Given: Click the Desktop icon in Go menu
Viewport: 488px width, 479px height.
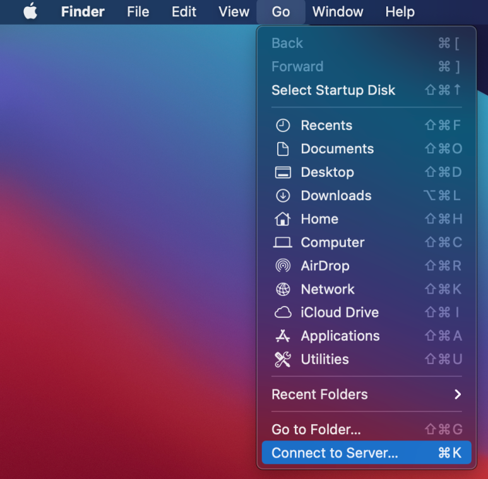Looking at the screenshot, I should coord(283,172).
